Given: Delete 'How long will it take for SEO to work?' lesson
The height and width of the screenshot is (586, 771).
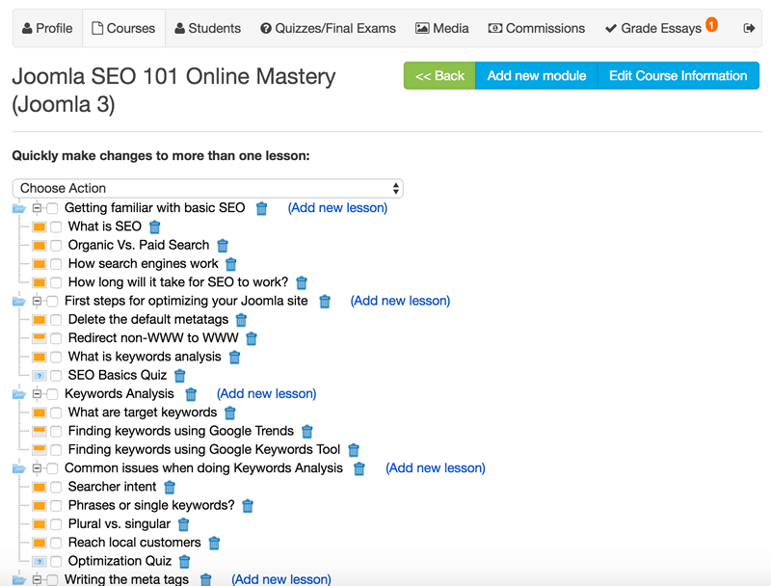Looking at the screenshot, I should click(x=302, y=282).
